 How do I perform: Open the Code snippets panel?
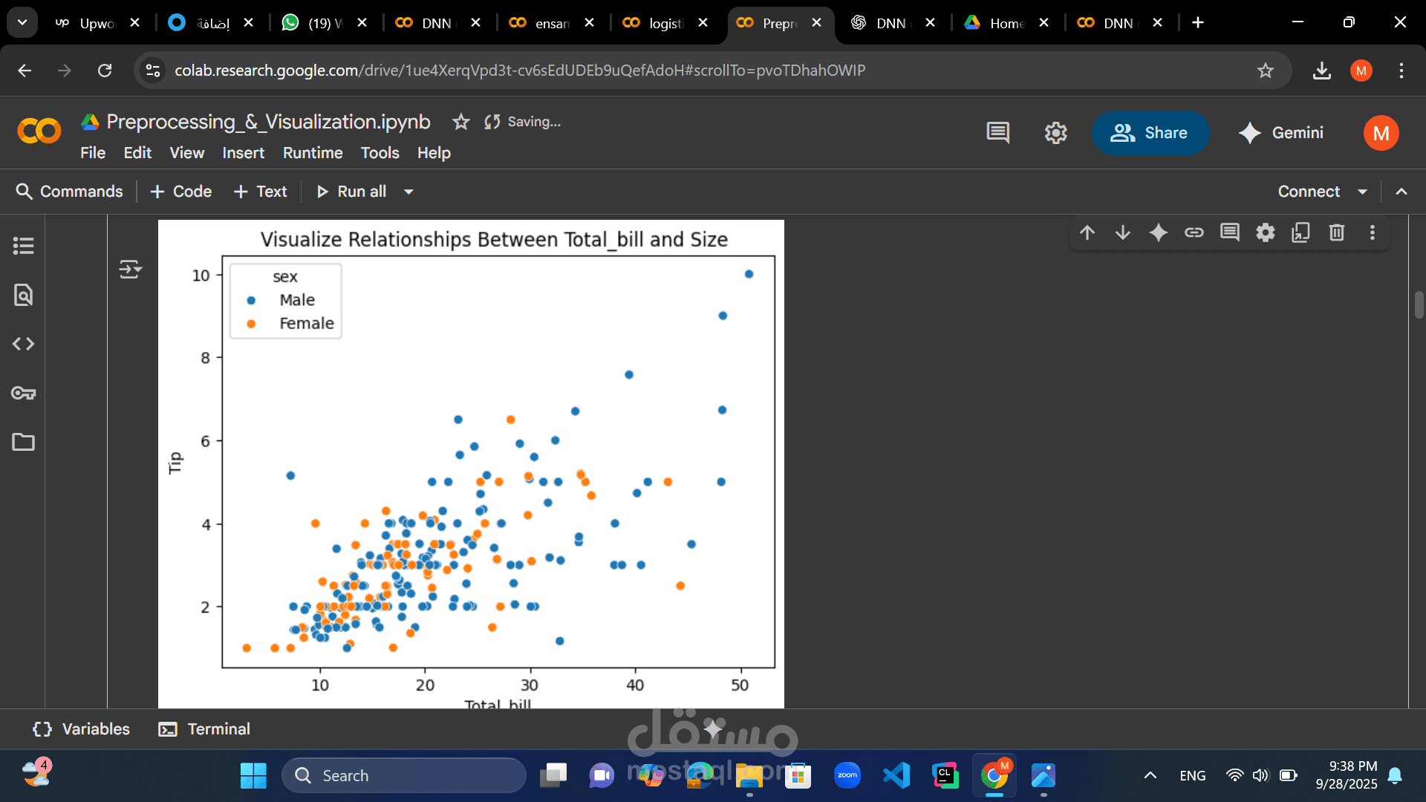23,343
